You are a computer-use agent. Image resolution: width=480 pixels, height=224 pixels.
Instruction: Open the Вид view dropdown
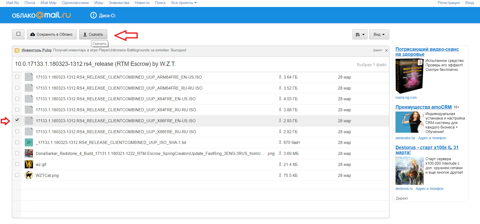click(x=379, y=34)
